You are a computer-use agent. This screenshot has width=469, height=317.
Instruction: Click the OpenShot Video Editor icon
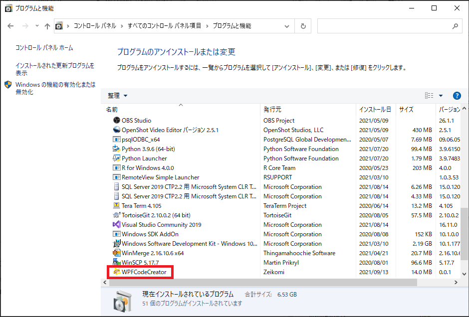116,130
